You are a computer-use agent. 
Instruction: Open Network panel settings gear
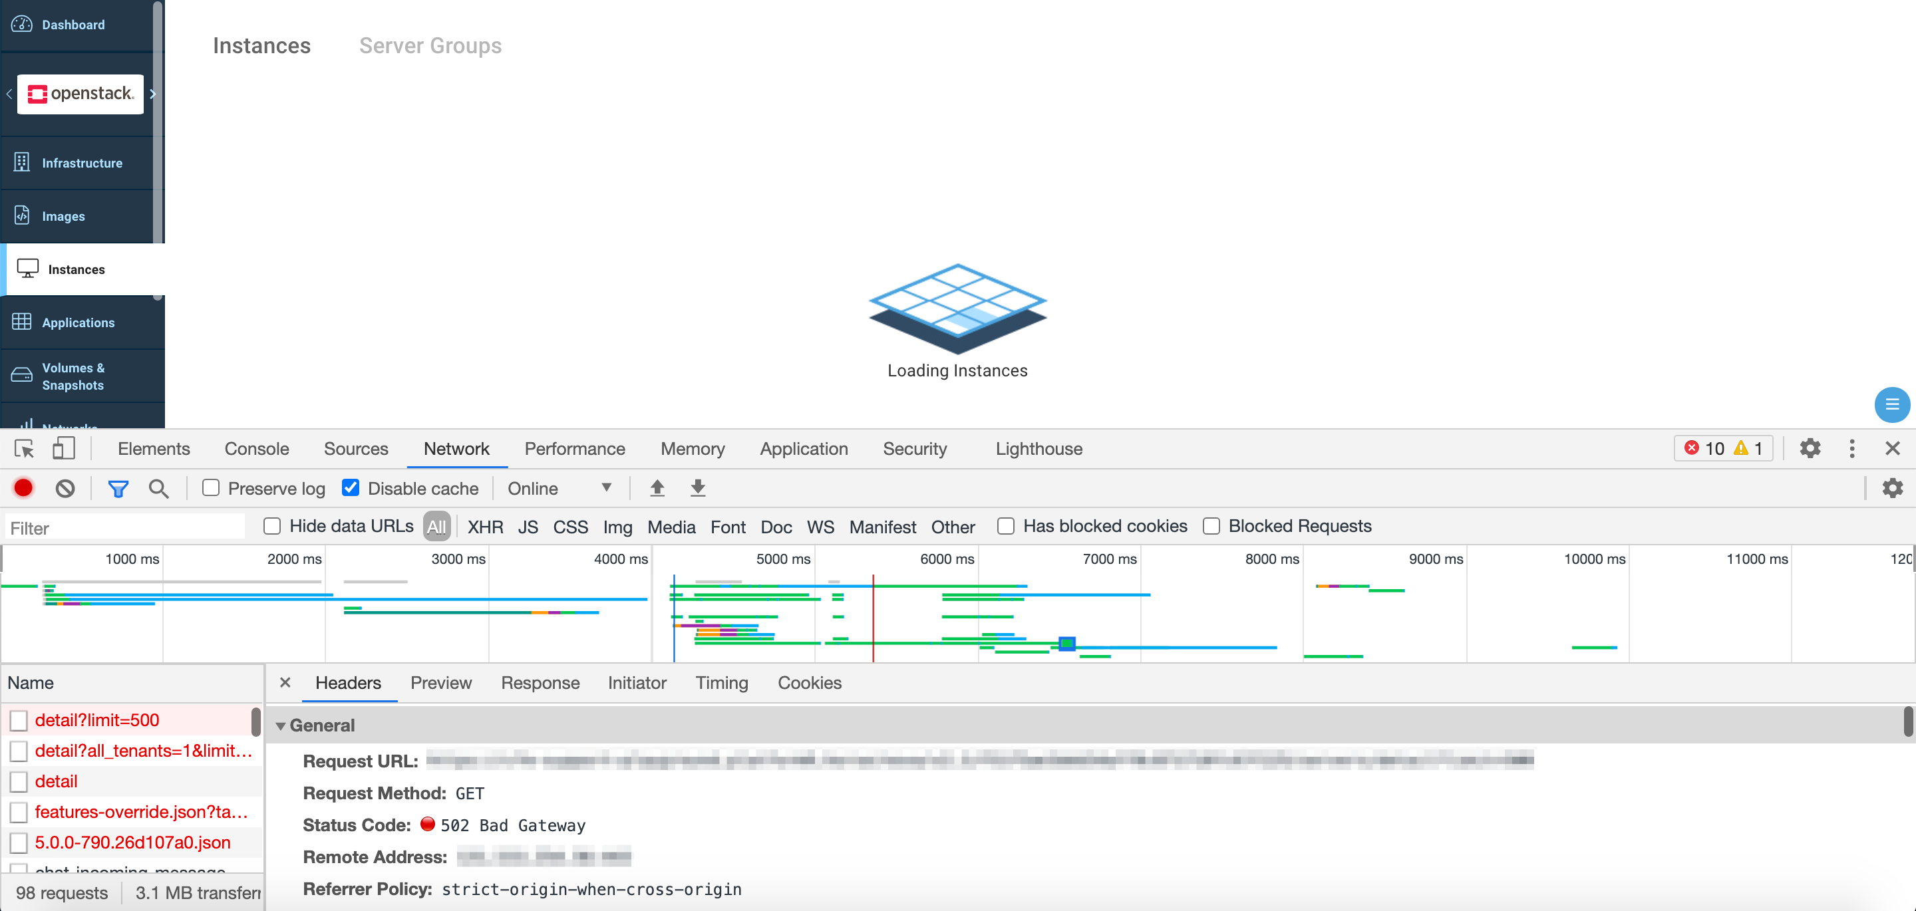tap(1891, 488)
